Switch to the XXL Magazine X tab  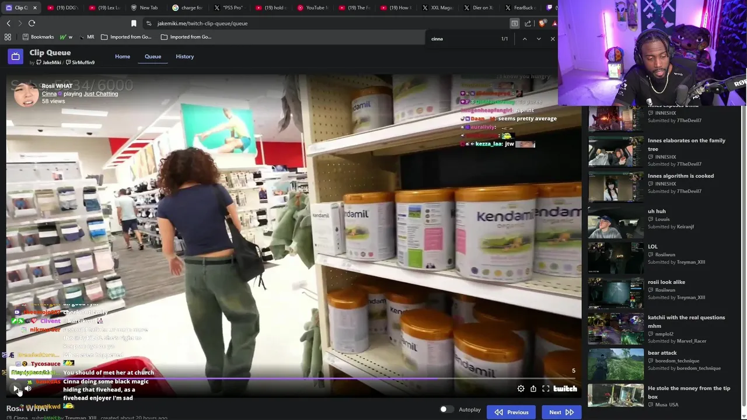438,8
